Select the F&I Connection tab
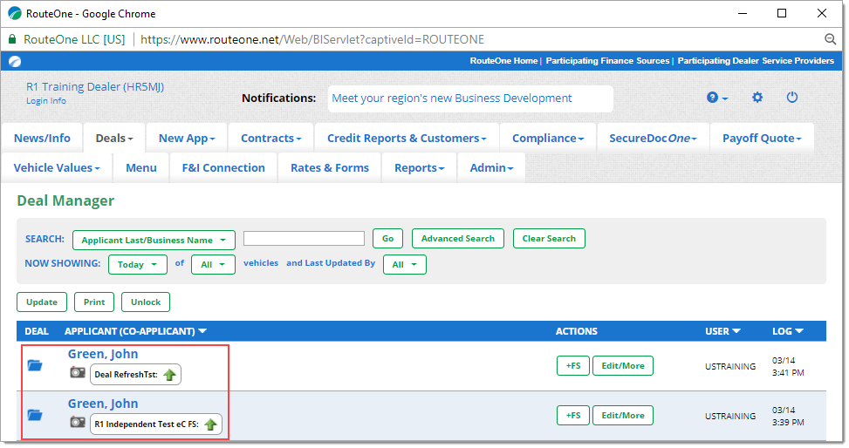The image size is (849, 448). (223, 167)
